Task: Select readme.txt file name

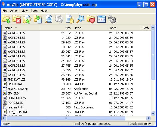Action: pyautogui.click(x=15, y=107)
